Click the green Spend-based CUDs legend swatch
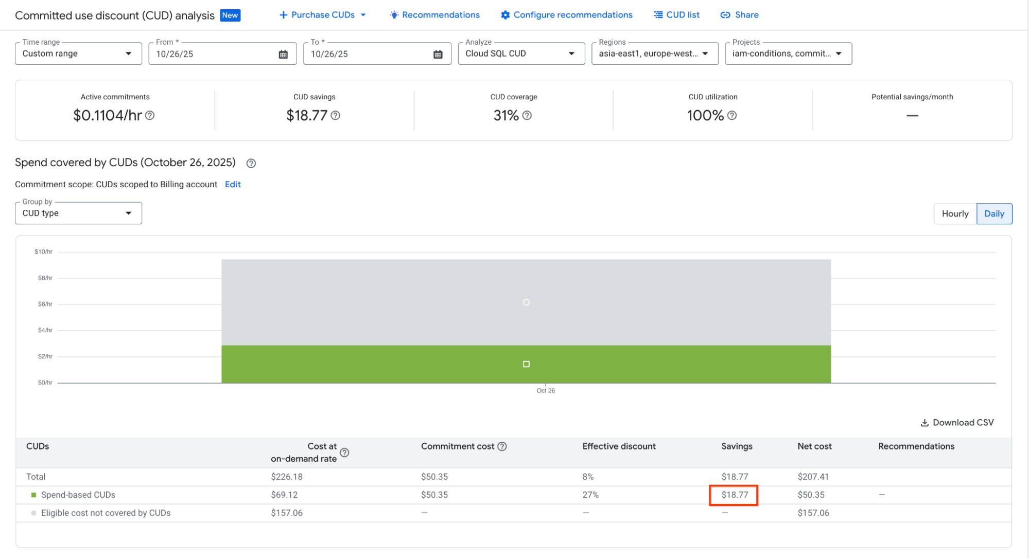This screenshot has width=1029, height=559. pyautogui.click(x=33, y=495)
